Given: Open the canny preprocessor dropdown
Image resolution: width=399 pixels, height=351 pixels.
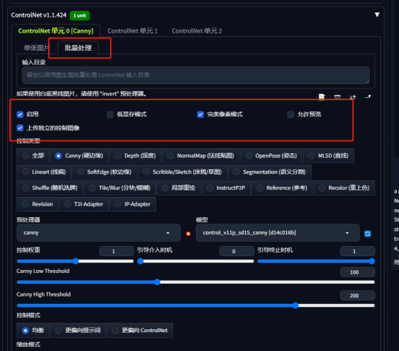Looking at the screenshot, I should (x=98, y=233).
